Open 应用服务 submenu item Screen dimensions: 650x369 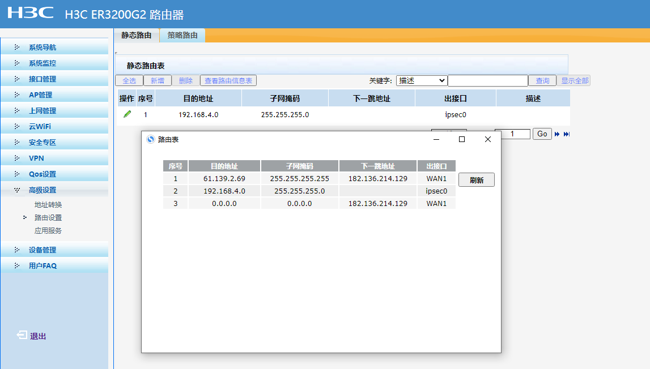(48, 231)
